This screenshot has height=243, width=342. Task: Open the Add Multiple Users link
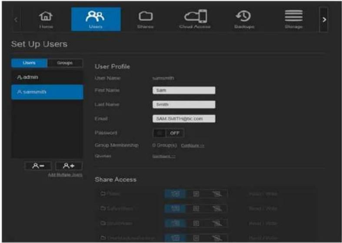coord(65,175)
